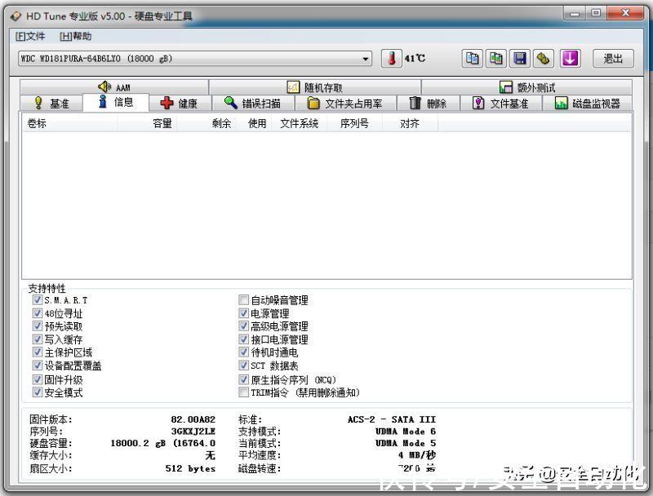Viewport: 653px width, 496px height.
Task: Click the 4 MB/秒 average speed value
Action: tap(417, 455)
